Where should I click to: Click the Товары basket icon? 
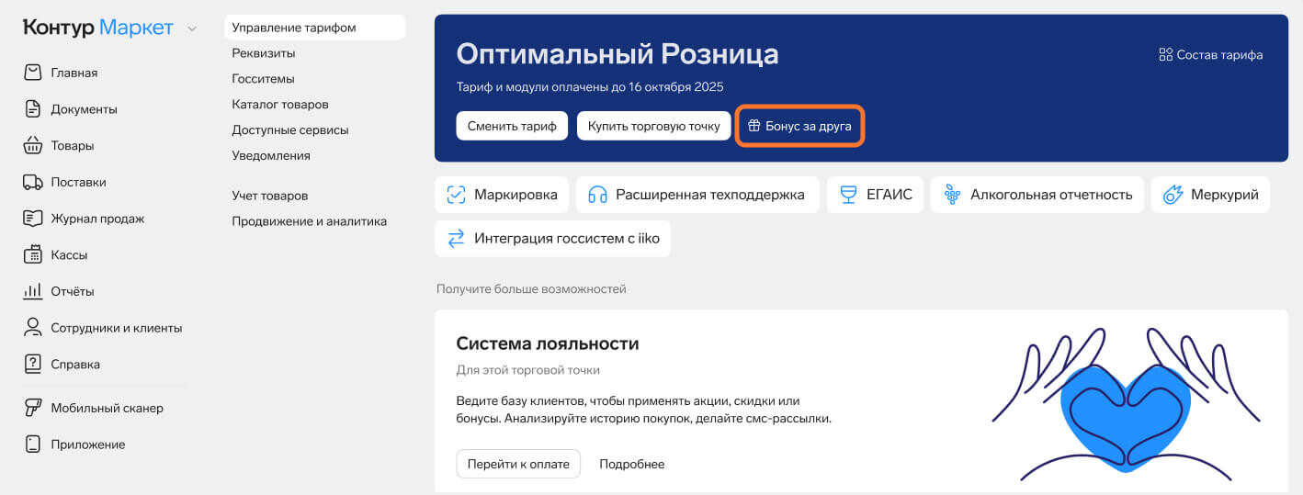[x=33, y=145]
